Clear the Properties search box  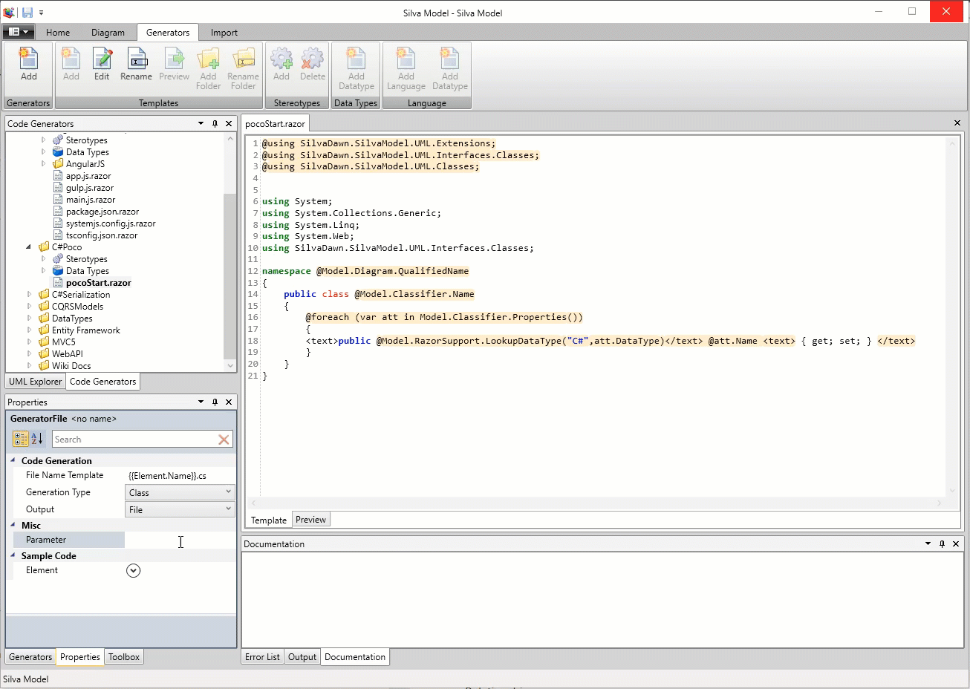224,440
